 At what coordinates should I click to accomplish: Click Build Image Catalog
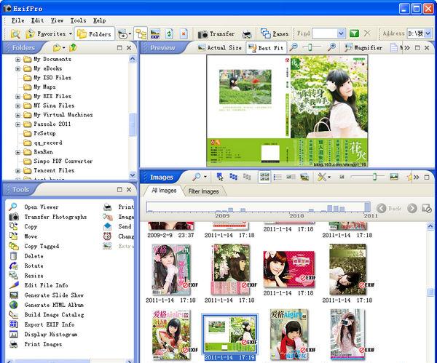[54, 315]
